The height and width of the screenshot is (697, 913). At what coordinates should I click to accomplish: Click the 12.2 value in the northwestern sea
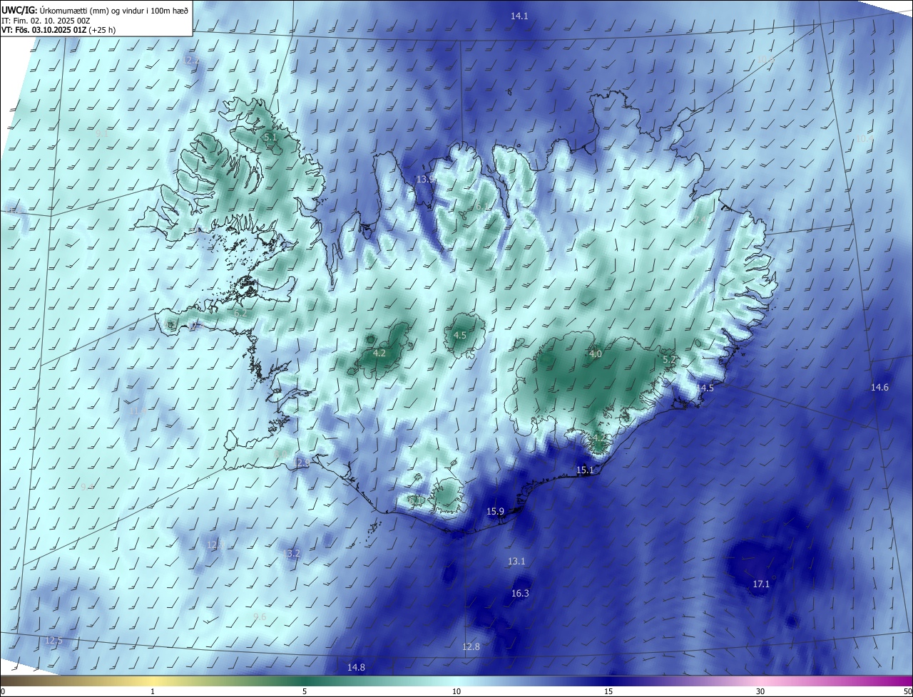(x=190, y=60)
